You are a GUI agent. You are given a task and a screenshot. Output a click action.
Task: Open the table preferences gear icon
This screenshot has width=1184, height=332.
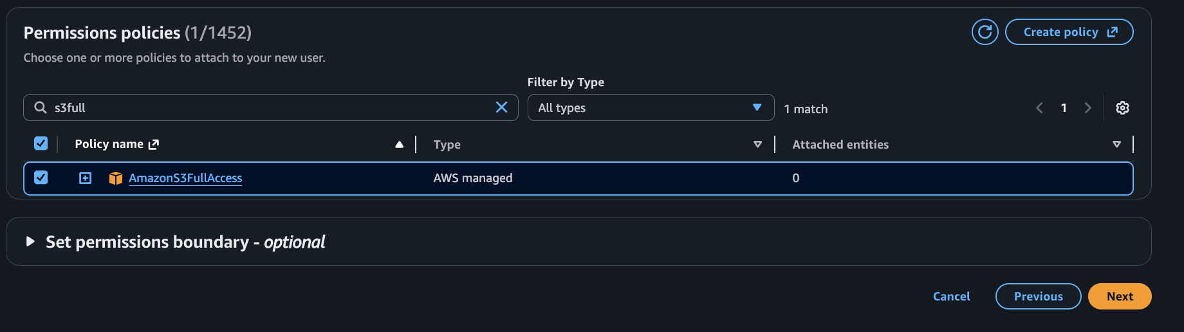1122,108
